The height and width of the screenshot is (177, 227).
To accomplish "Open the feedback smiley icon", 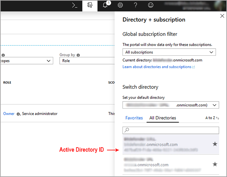I will [x=150, y=6].
